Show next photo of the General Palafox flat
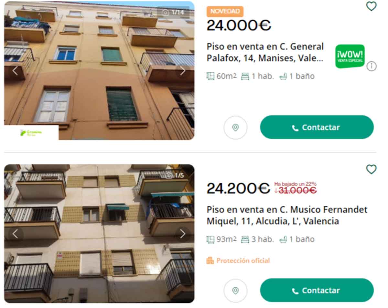The width and height of the screenshot is (388, 308). pos(183,71)
